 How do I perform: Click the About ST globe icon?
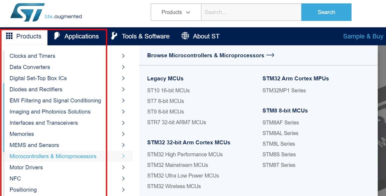pyautogui.click(x=185, y=36)
